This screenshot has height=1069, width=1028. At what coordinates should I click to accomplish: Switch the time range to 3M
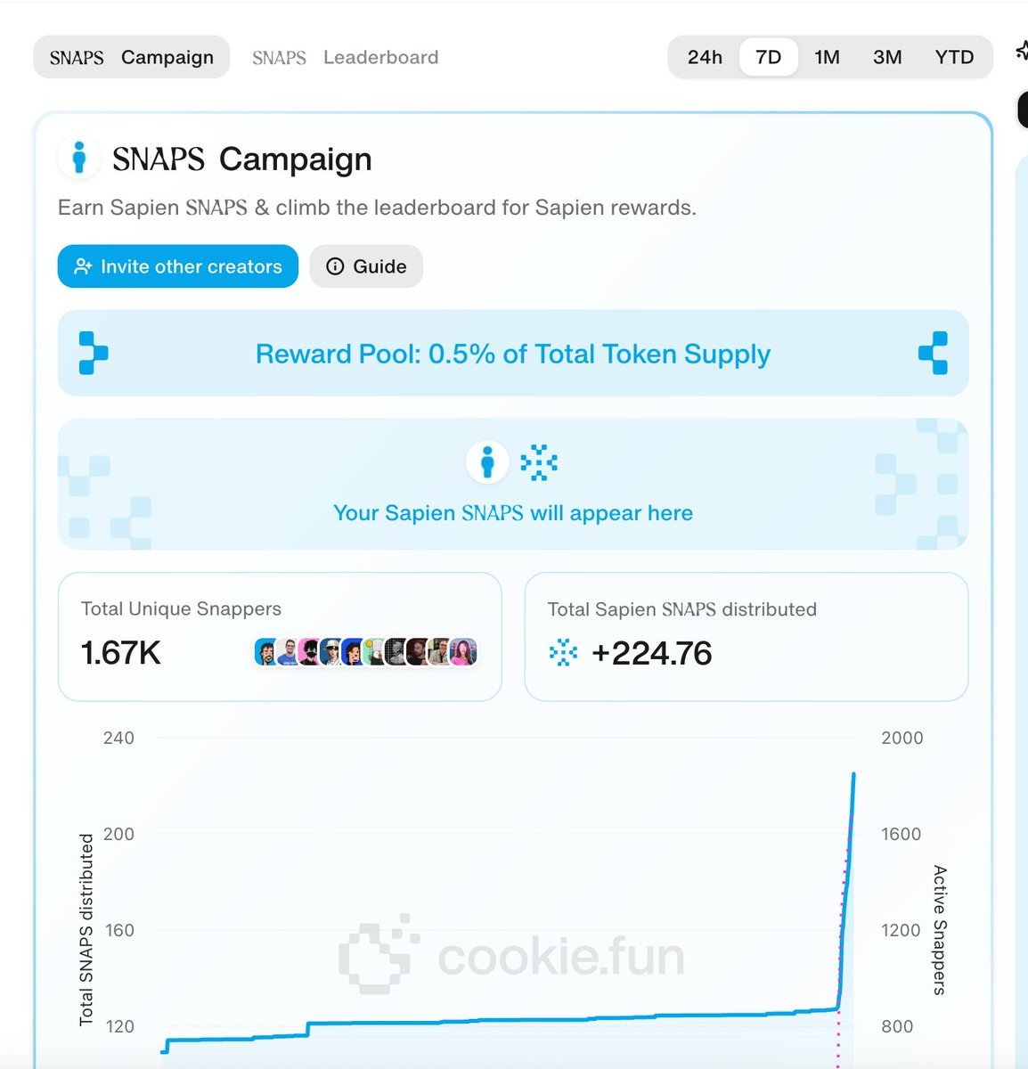[x=887, y=57]
